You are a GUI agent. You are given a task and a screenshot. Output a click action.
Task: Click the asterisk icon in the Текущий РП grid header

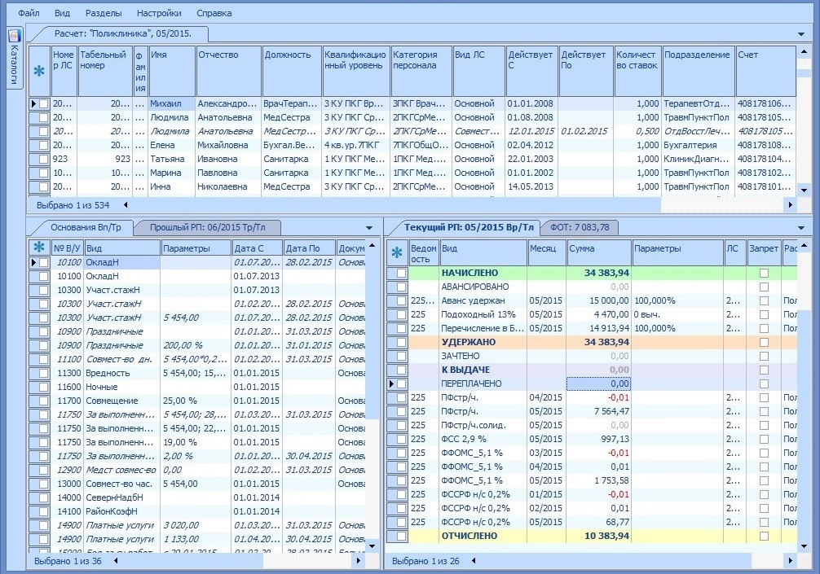(x=397, y=253)
